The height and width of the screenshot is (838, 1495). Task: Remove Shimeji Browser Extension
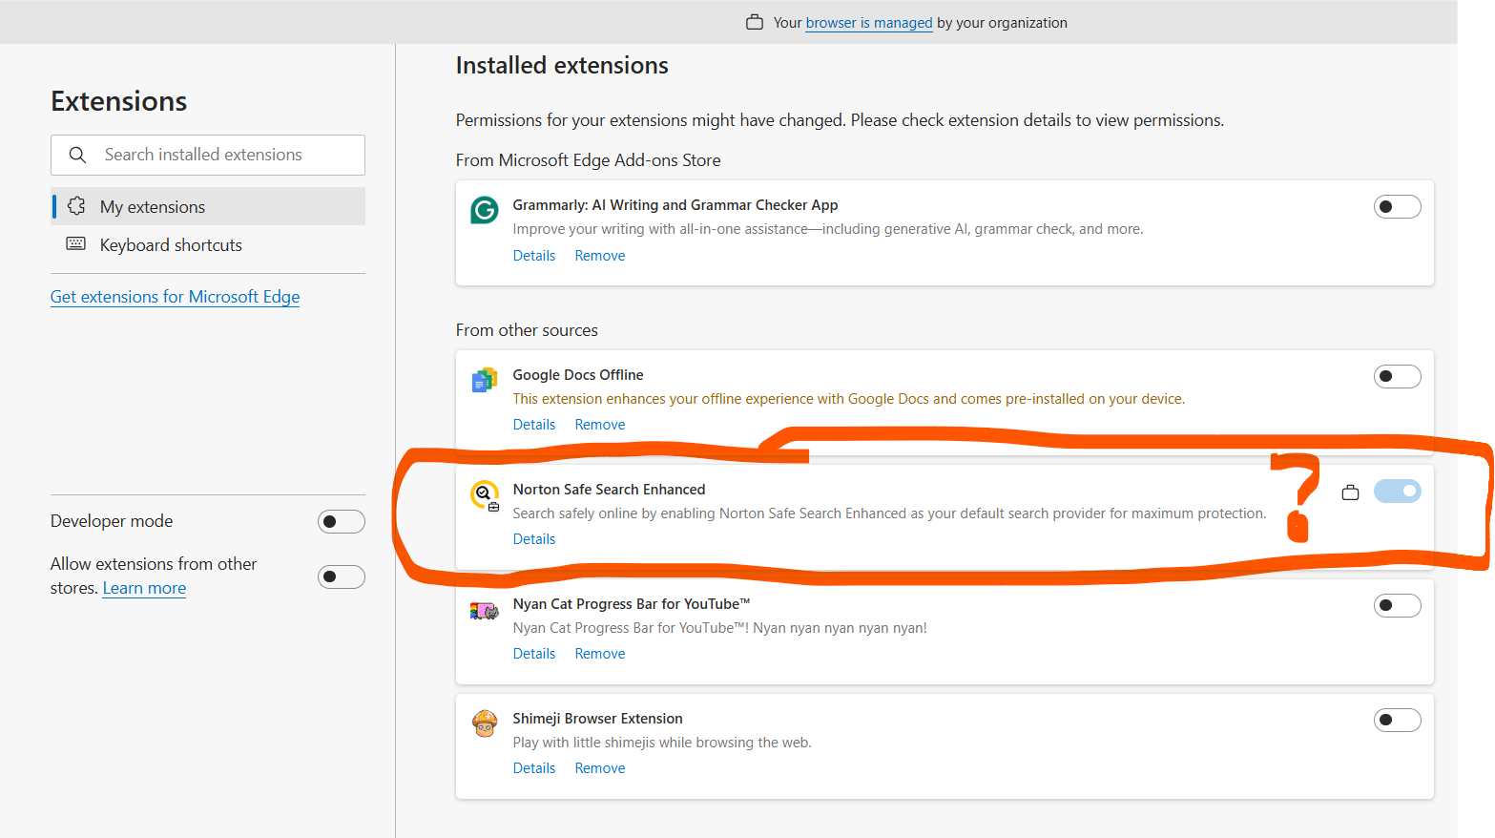(600, 768)
